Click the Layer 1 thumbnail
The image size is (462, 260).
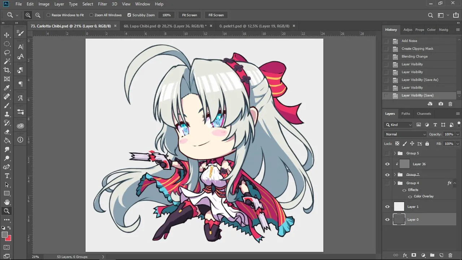tap(399, 207)
